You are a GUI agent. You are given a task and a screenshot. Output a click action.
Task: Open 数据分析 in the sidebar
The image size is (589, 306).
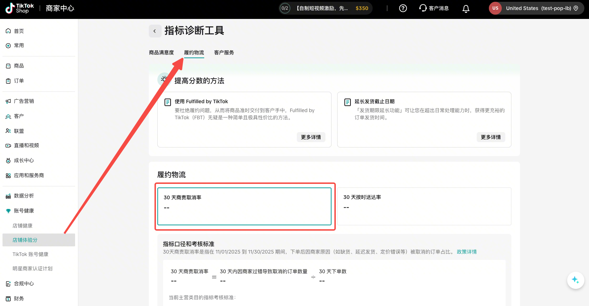coord(24,196)
